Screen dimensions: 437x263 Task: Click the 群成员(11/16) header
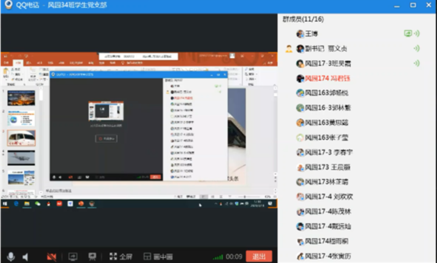[303, 19]
